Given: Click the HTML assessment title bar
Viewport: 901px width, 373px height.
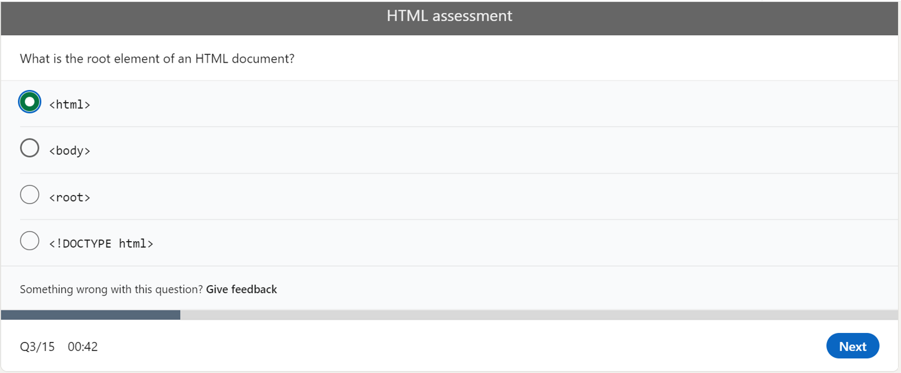Looking at the screenshot, I should click(450, 16).
